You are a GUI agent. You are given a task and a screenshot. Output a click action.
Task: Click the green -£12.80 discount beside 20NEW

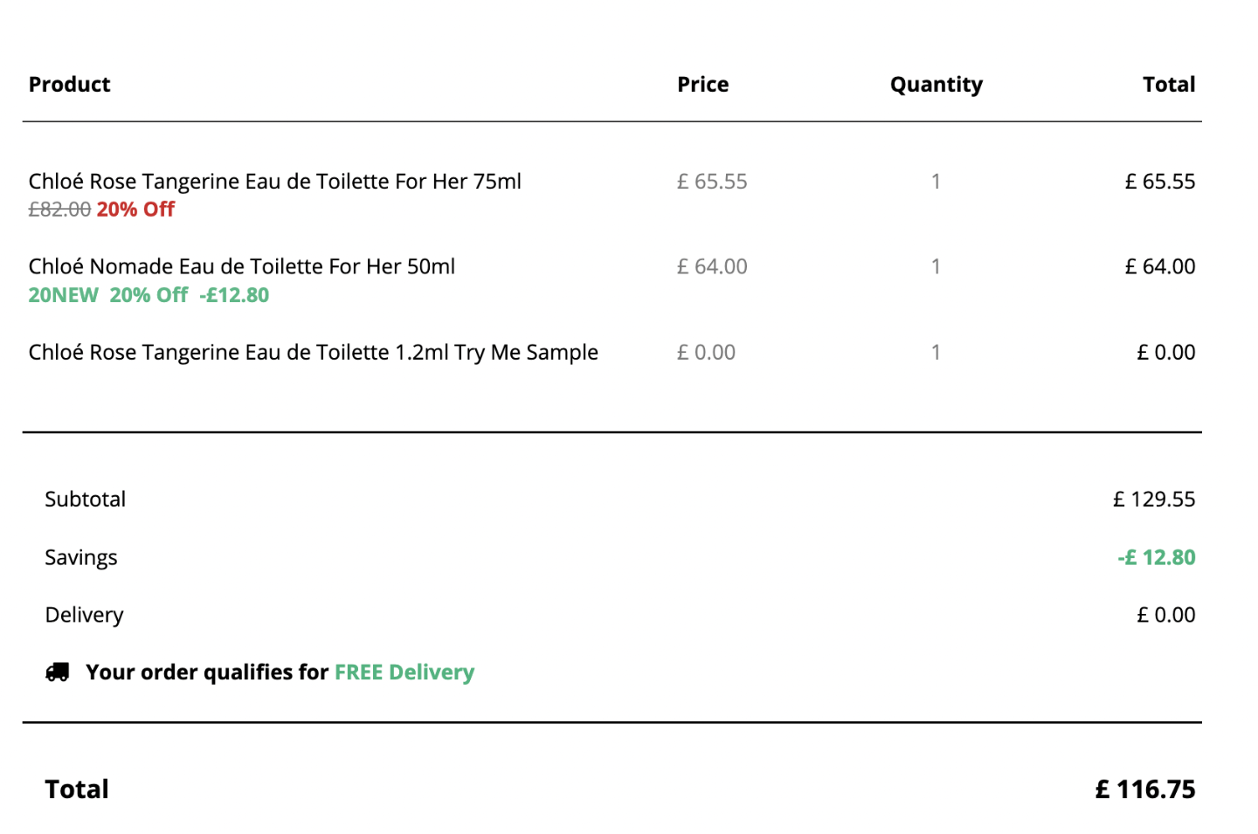(x=234, y=295)
